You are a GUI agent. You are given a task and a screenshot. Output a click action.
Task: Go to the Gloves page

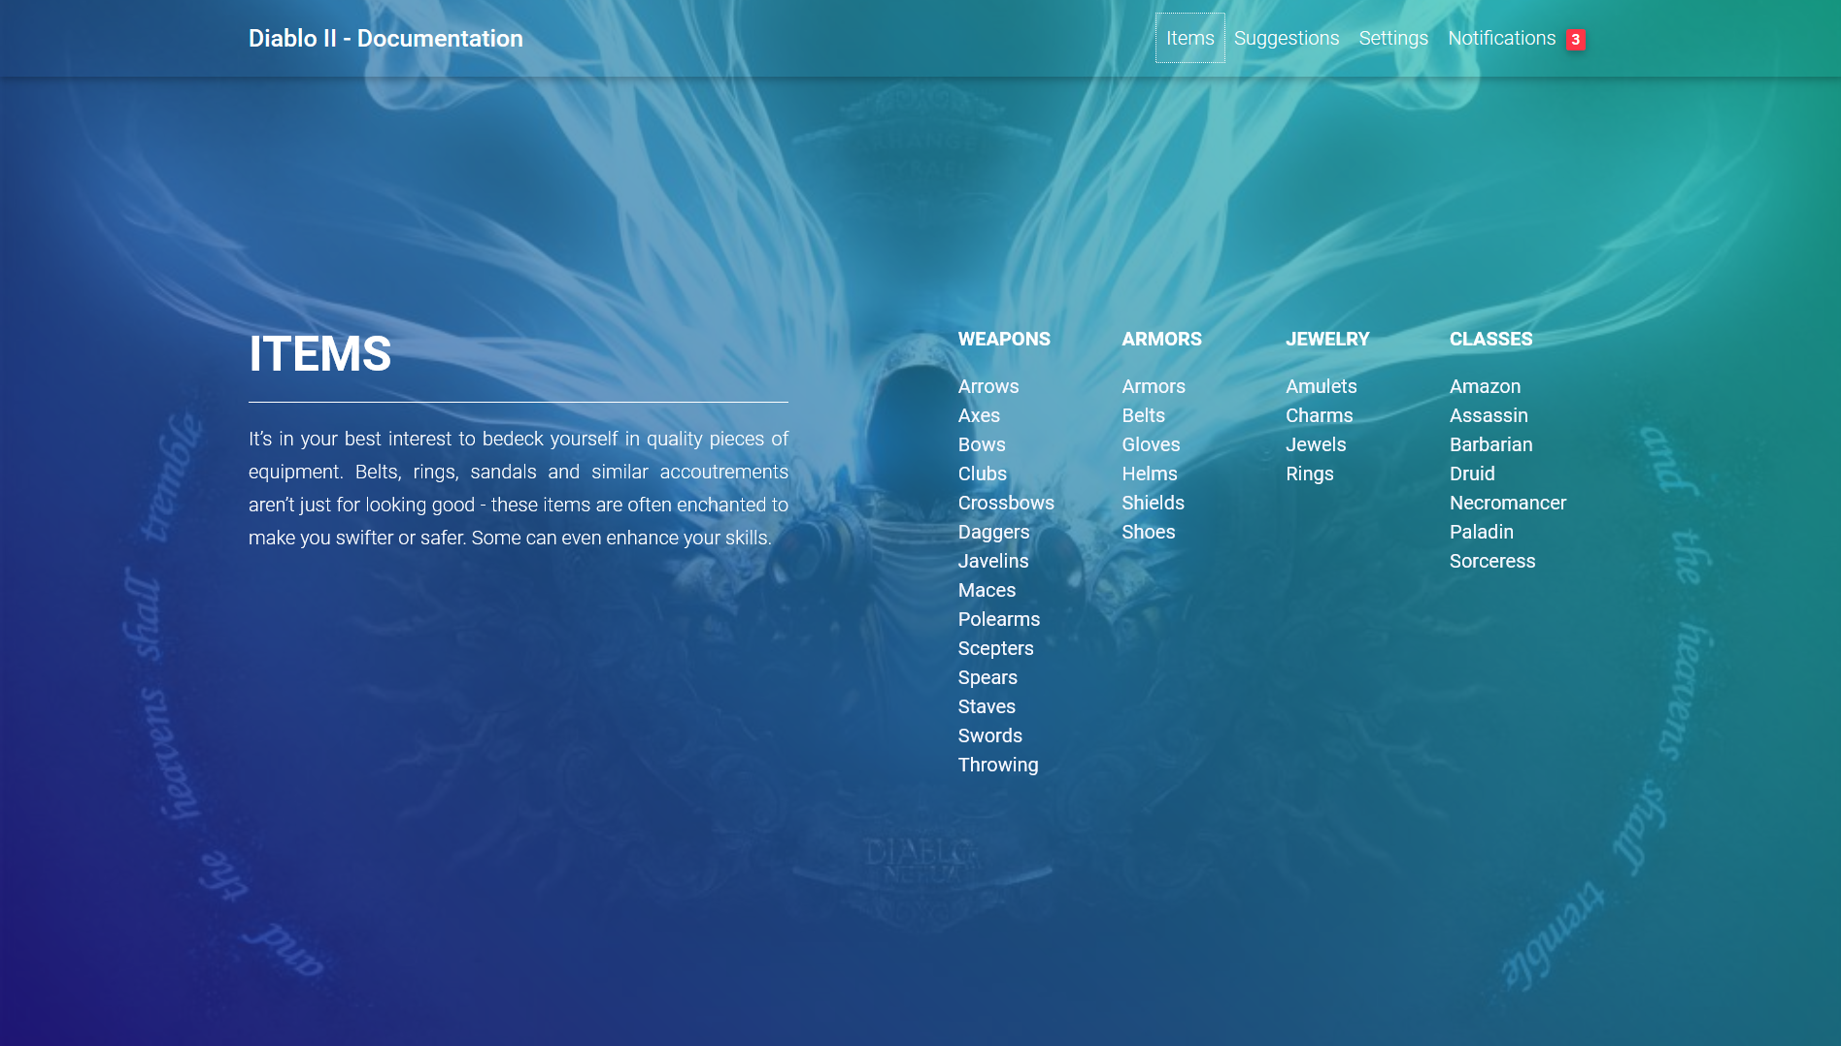[1152, 444]
